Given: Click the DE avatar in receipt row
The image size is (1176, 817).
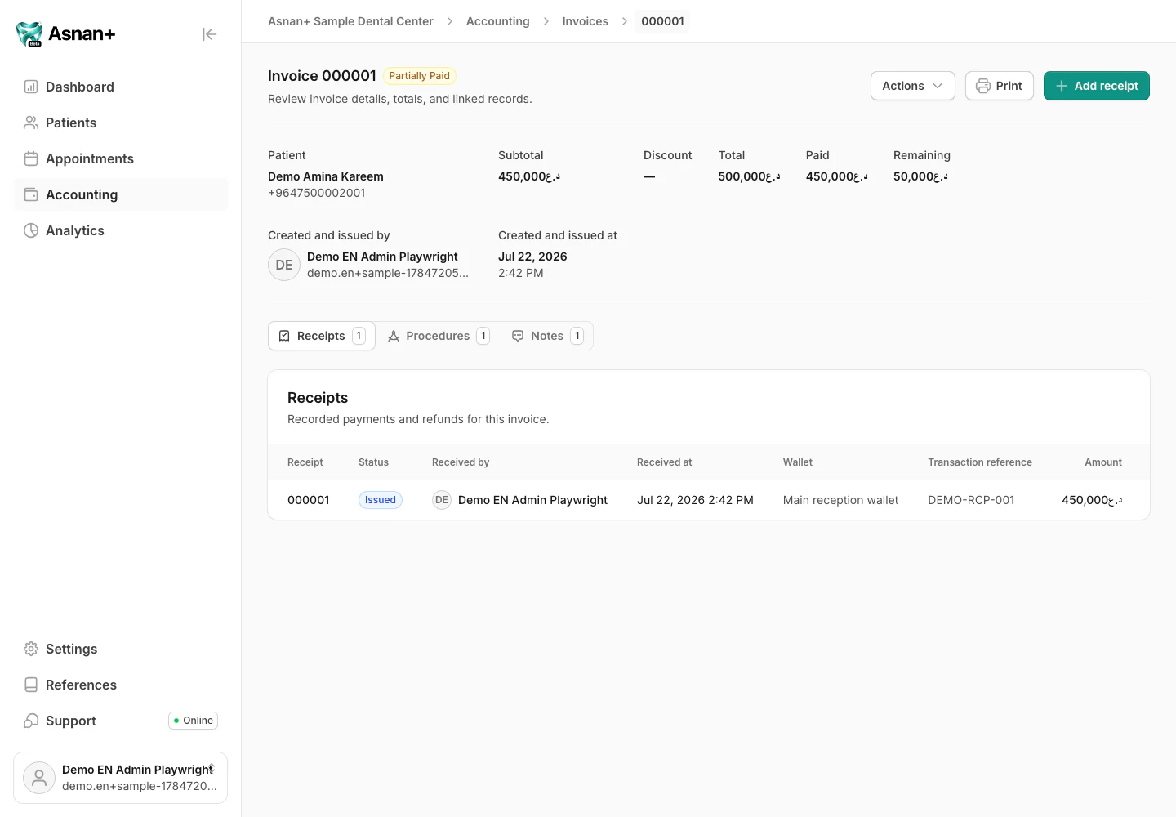Looking at the screenshot, I should click(442, 500).
